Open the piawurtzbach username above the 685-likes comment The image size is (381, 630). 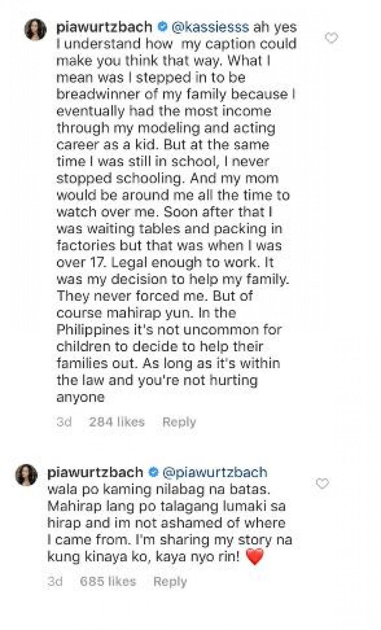[95, 473]
